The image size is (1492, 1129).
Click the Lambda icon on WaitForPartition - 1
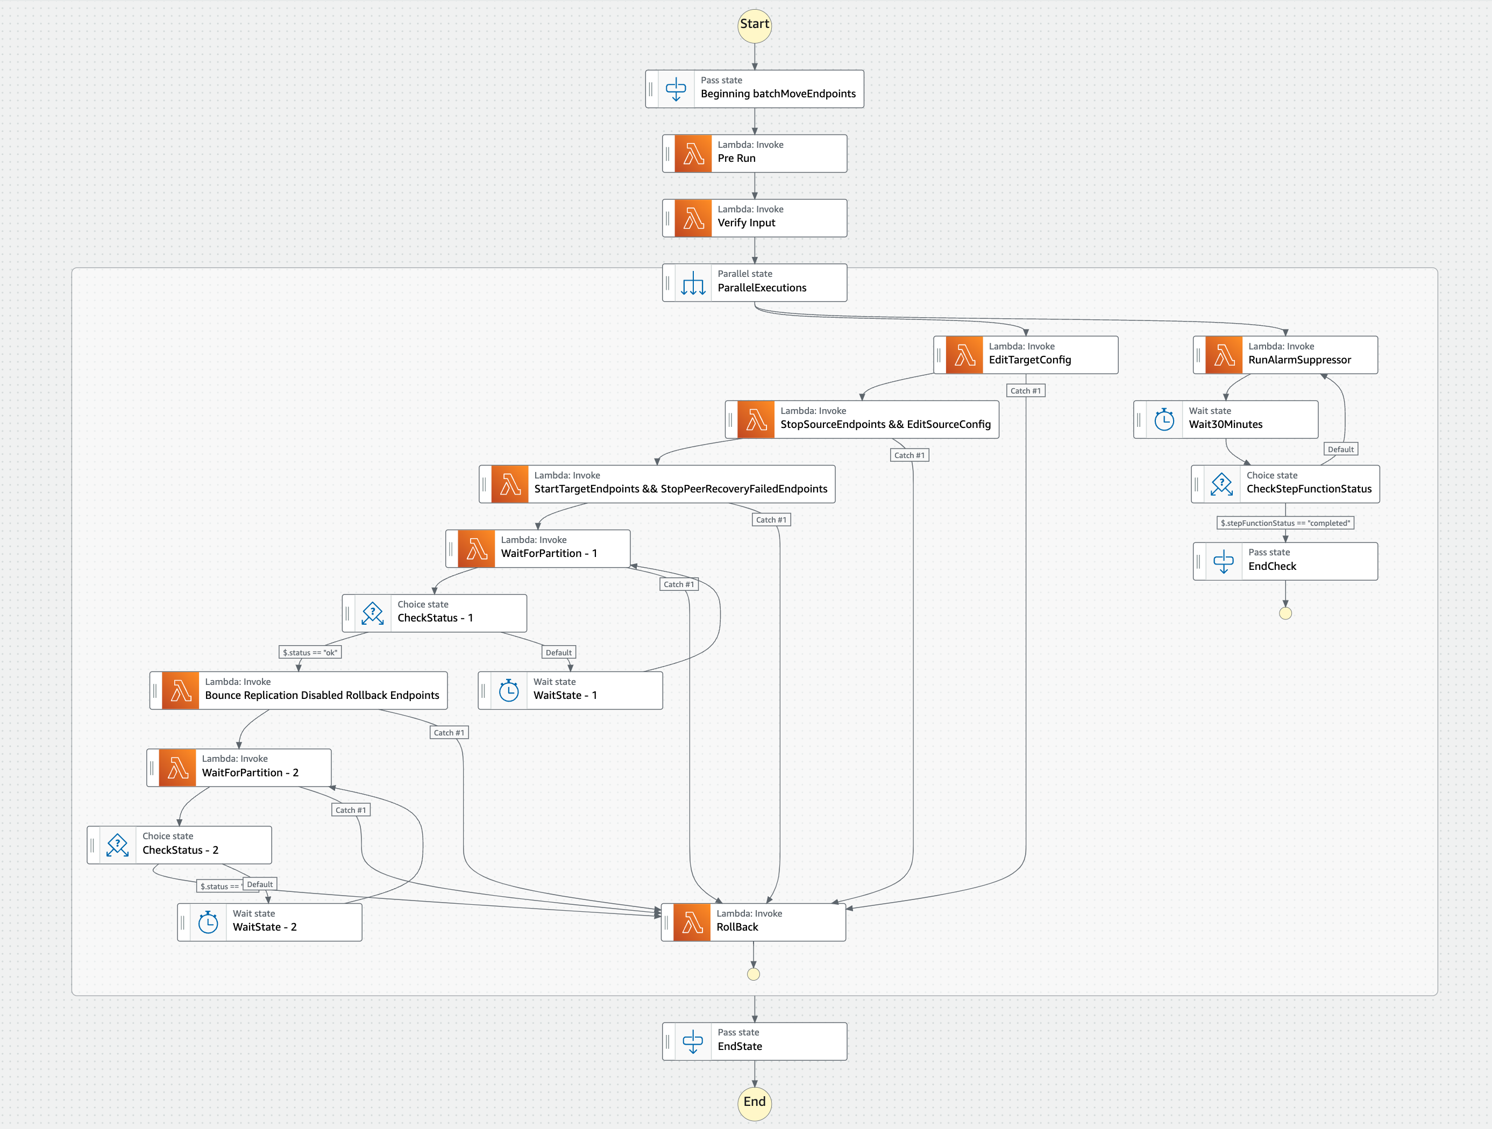[477, 549]
